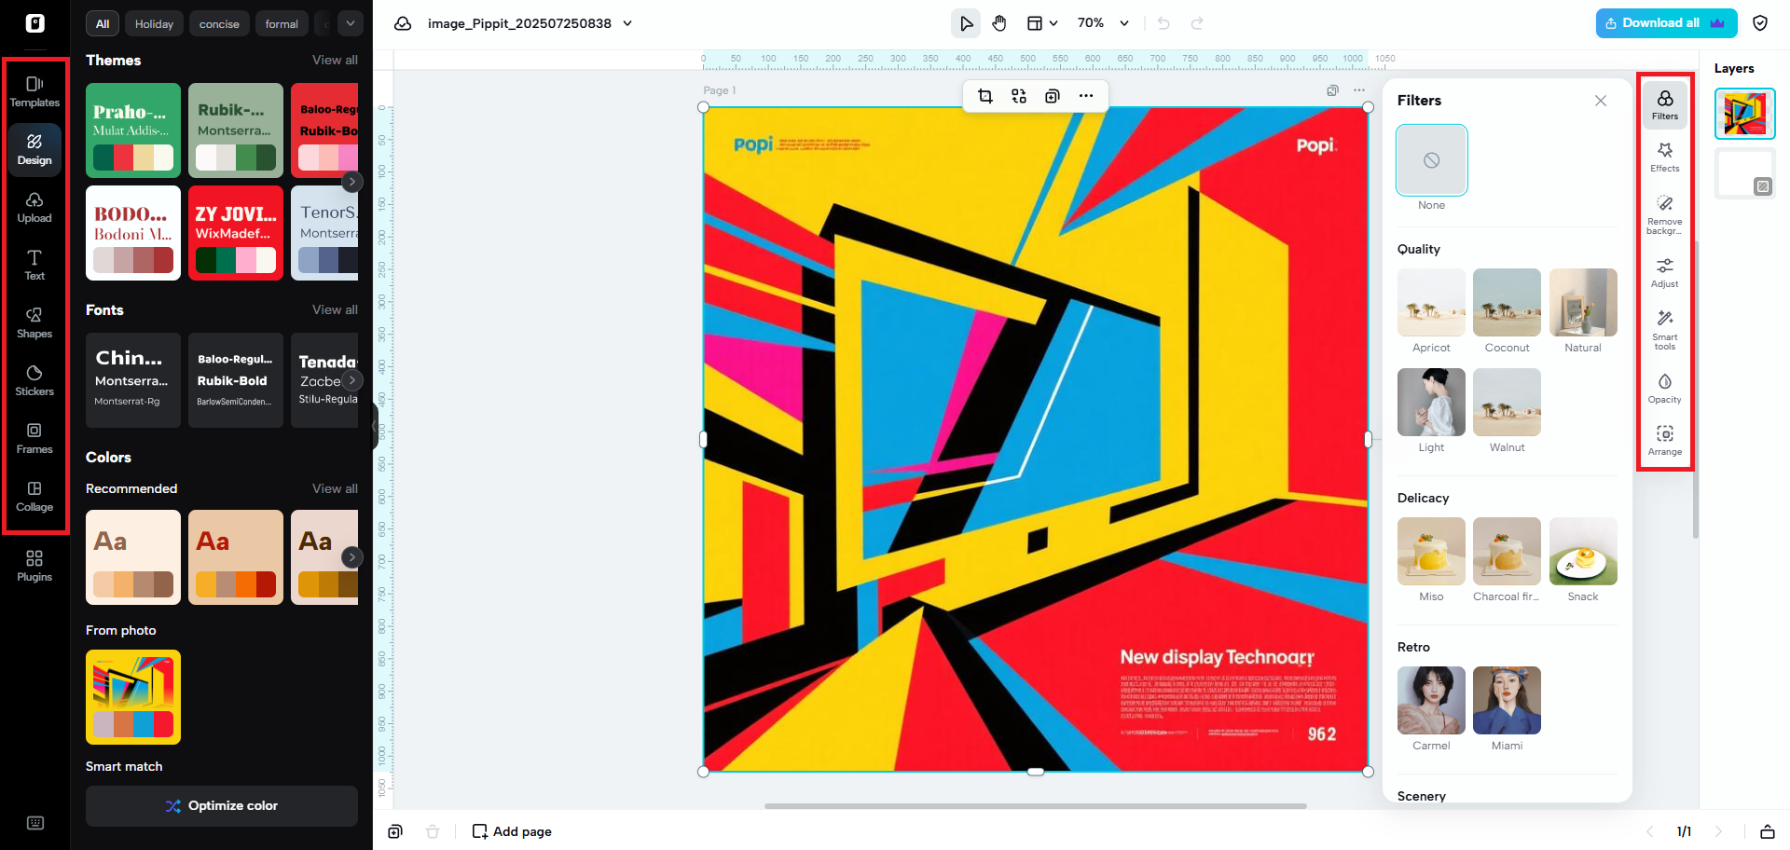Open the layout resize dropdown
Screen dimensions: 1790x850
[x=1042, y=23]
